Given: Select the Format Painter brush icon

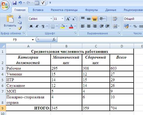Looking at the screenshot, I should [x=20, y=28].
